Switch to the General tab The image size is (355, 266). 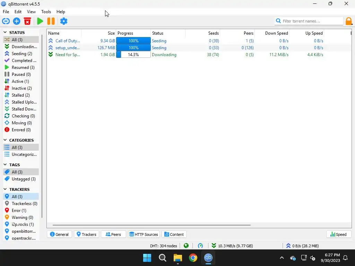[x=59, y=234]
